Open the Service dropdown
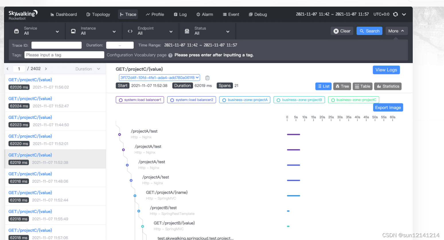 pos(36,31)
